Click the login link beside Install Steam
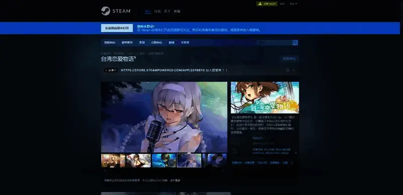Image resolution: width=403 pixels, height=195 pixels. pos(282,4)
